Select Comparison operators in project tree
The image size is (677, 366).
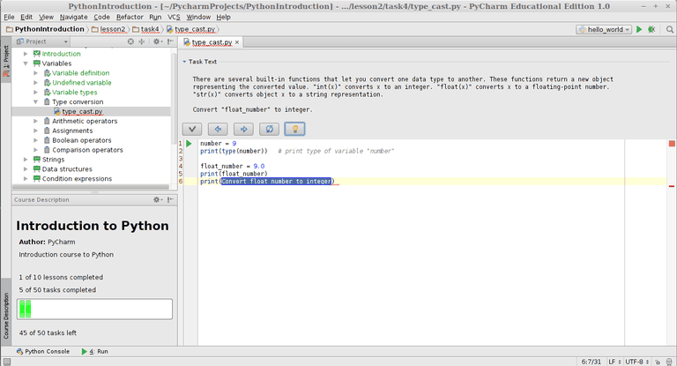coord(87,150)
